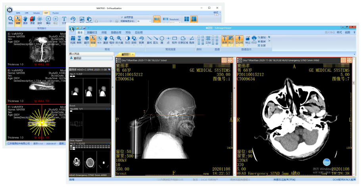Select the patient entry under 病人列表
This screenshot has height=187, width=361.
91,58
